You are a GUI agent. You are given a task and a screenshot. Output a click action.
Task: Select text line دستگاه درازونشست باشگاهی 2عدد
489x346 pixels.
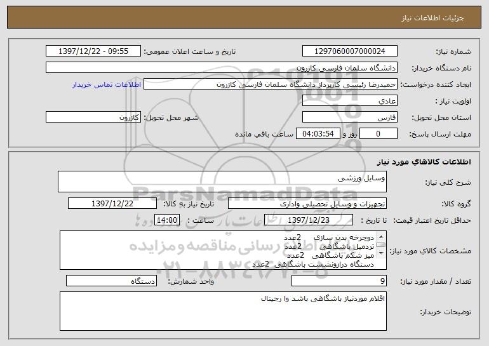[x=313, y=264]
